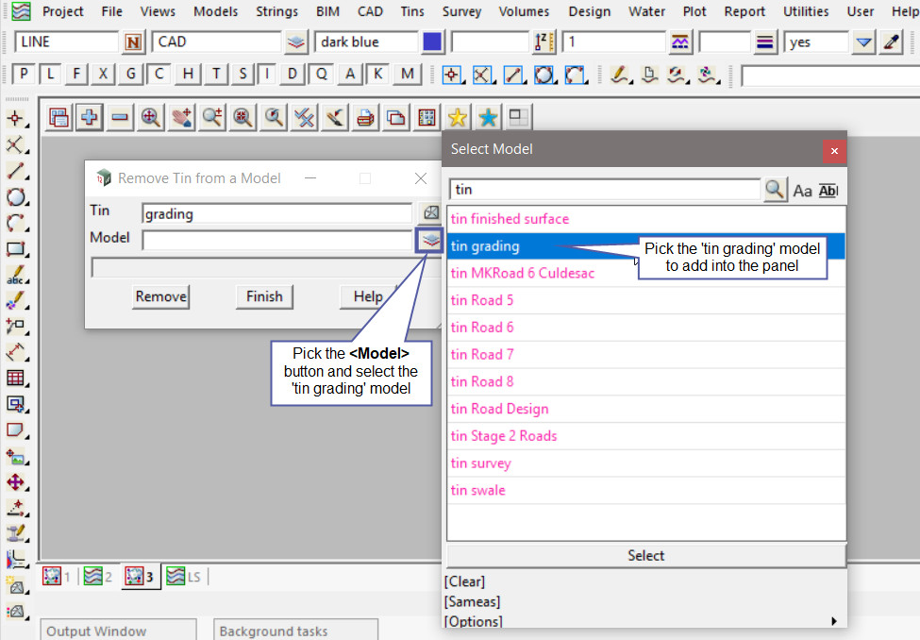This screenshot has height=640, width=920.
Task: Open the yes/no dropdown arrow
Action: [863, 42]
